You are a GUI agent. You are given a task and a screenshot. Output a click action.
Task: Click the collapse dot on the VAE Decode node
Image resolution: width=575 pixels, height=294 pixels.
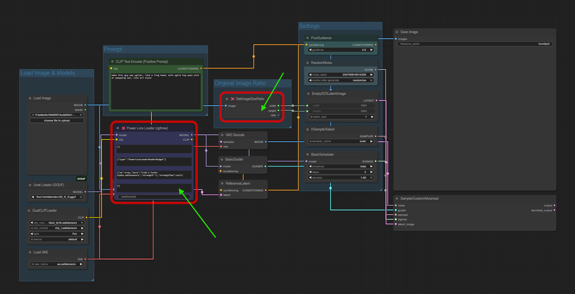[223, 135]
